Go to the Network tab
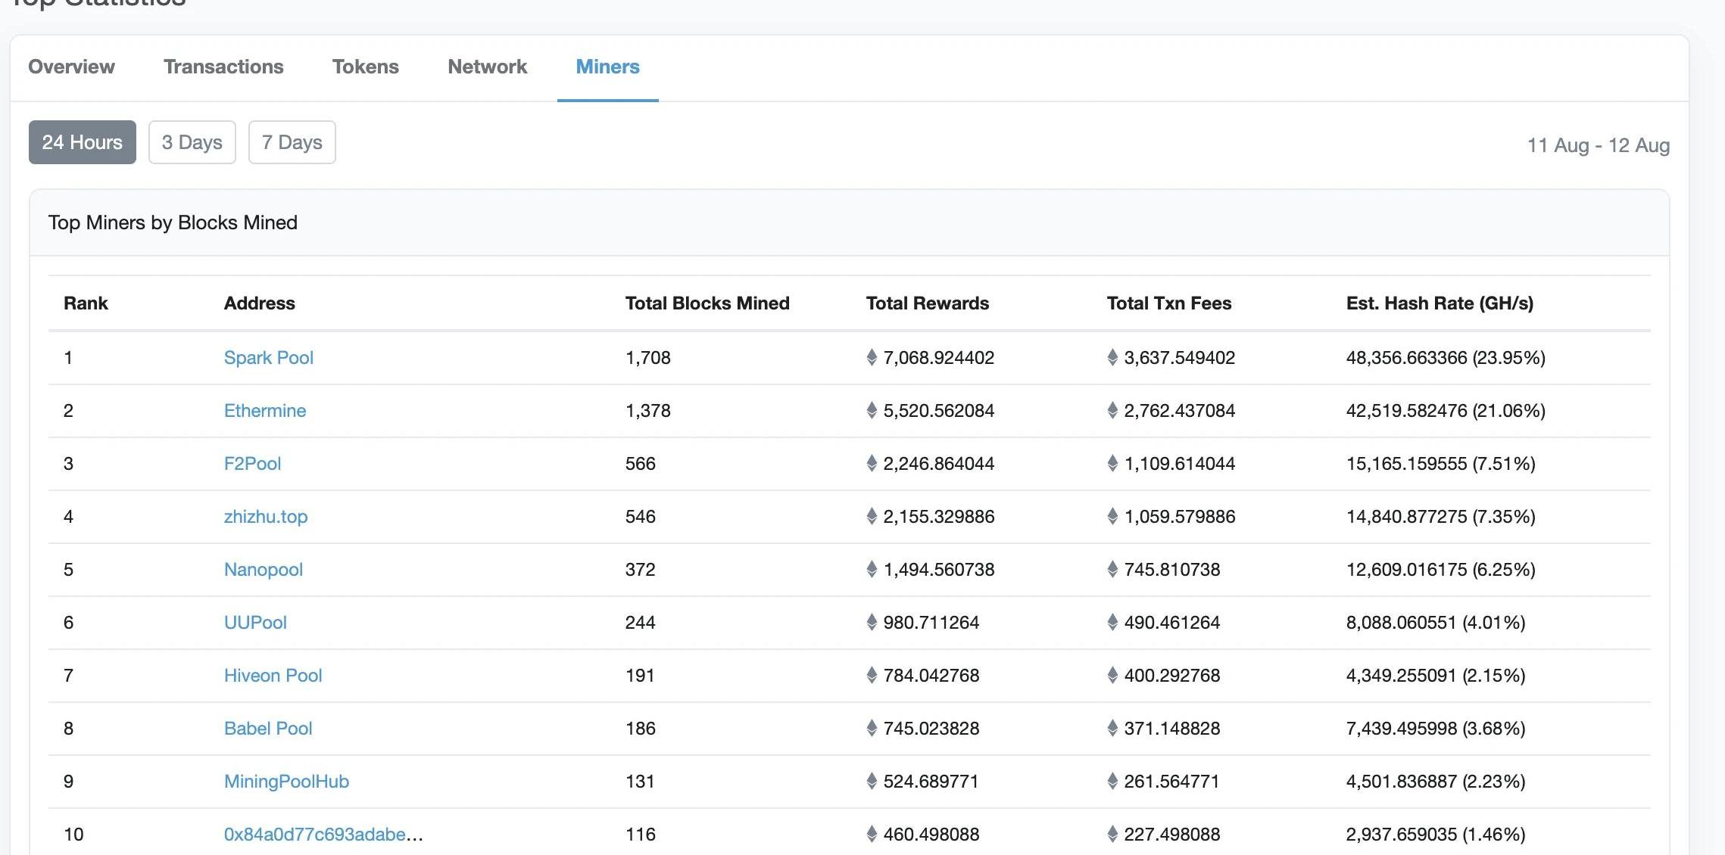 [487, 67]
